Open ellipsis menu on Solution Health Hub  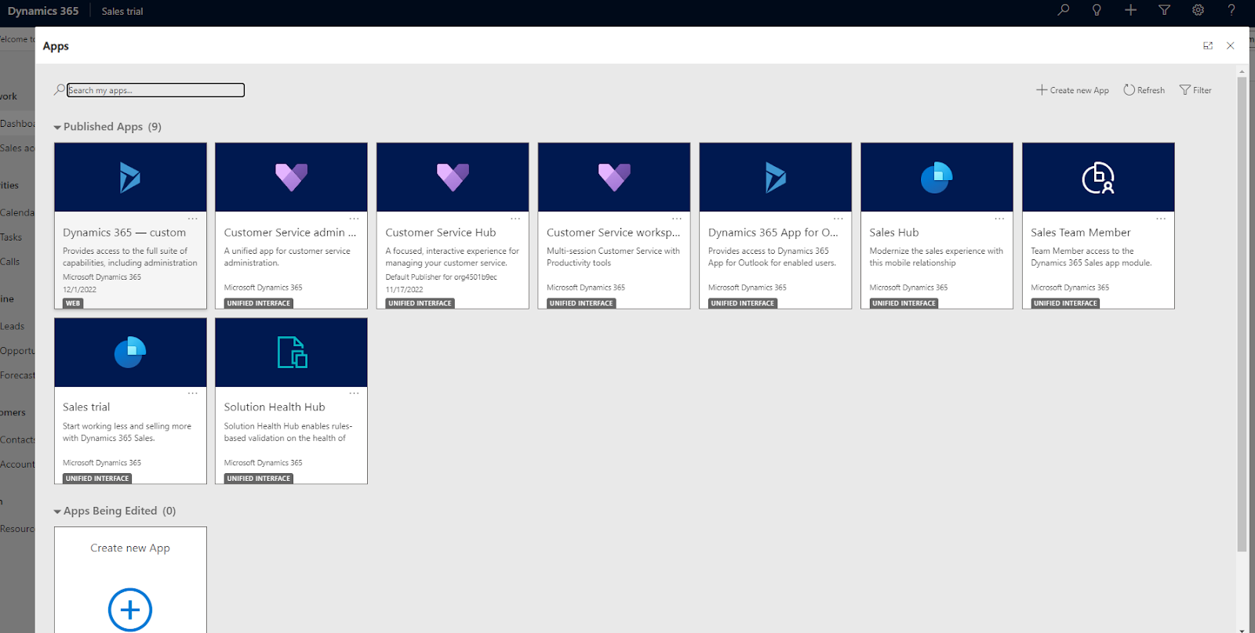354,393
